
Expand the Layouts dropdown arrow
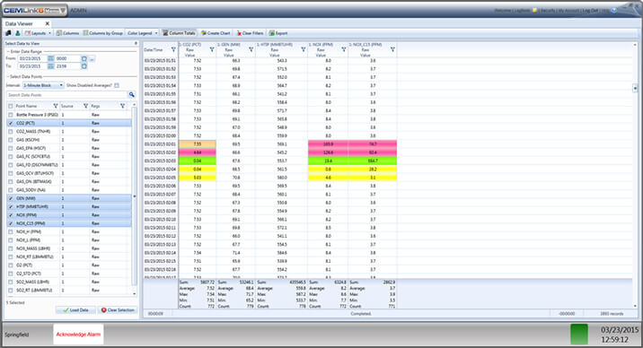50,33
